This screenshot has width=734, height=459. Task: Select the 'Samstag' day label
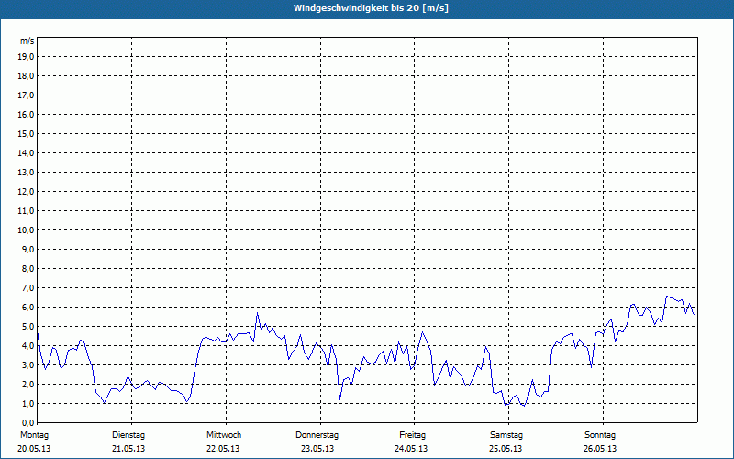[x=506, y=435]
